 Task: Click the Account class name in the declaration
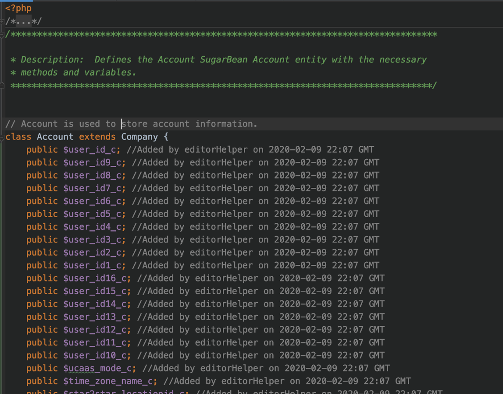coord(55,137)
